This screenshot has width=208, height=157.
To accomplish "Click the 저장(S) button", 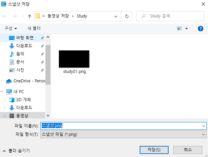I will point(154,150).
